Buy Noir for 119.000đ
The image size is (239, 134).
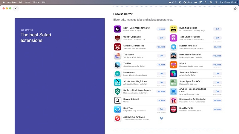pos(161,29)
